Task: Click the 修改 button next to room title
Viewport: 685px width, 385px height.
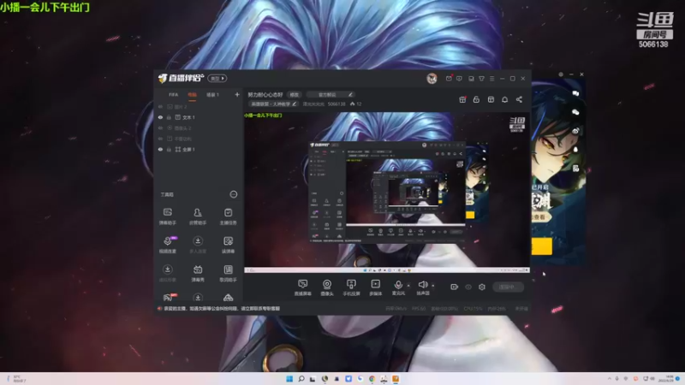Action: click(x=295, y=95)
